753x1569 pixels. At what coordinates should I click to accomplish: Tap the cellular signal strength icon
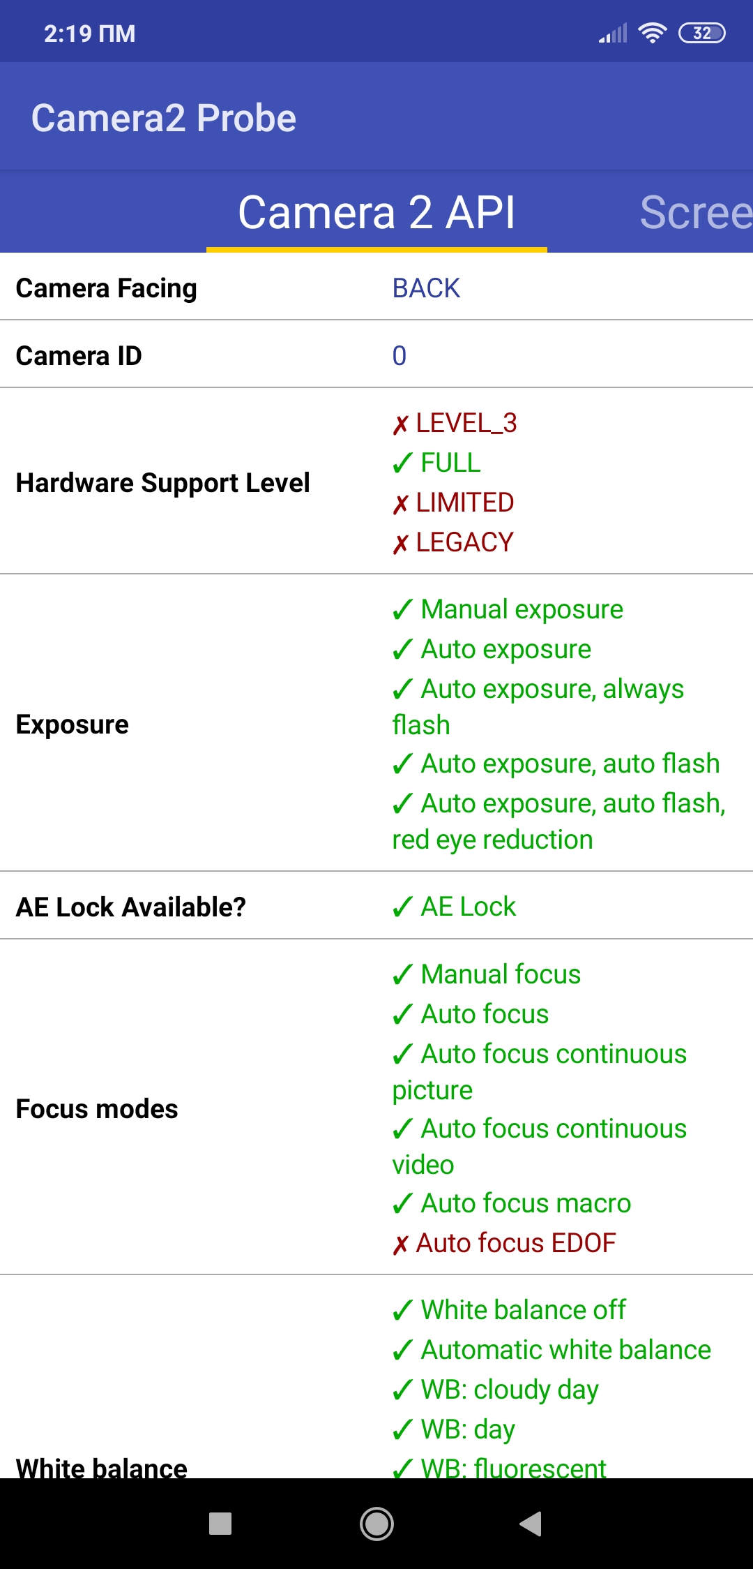(613, 33)
